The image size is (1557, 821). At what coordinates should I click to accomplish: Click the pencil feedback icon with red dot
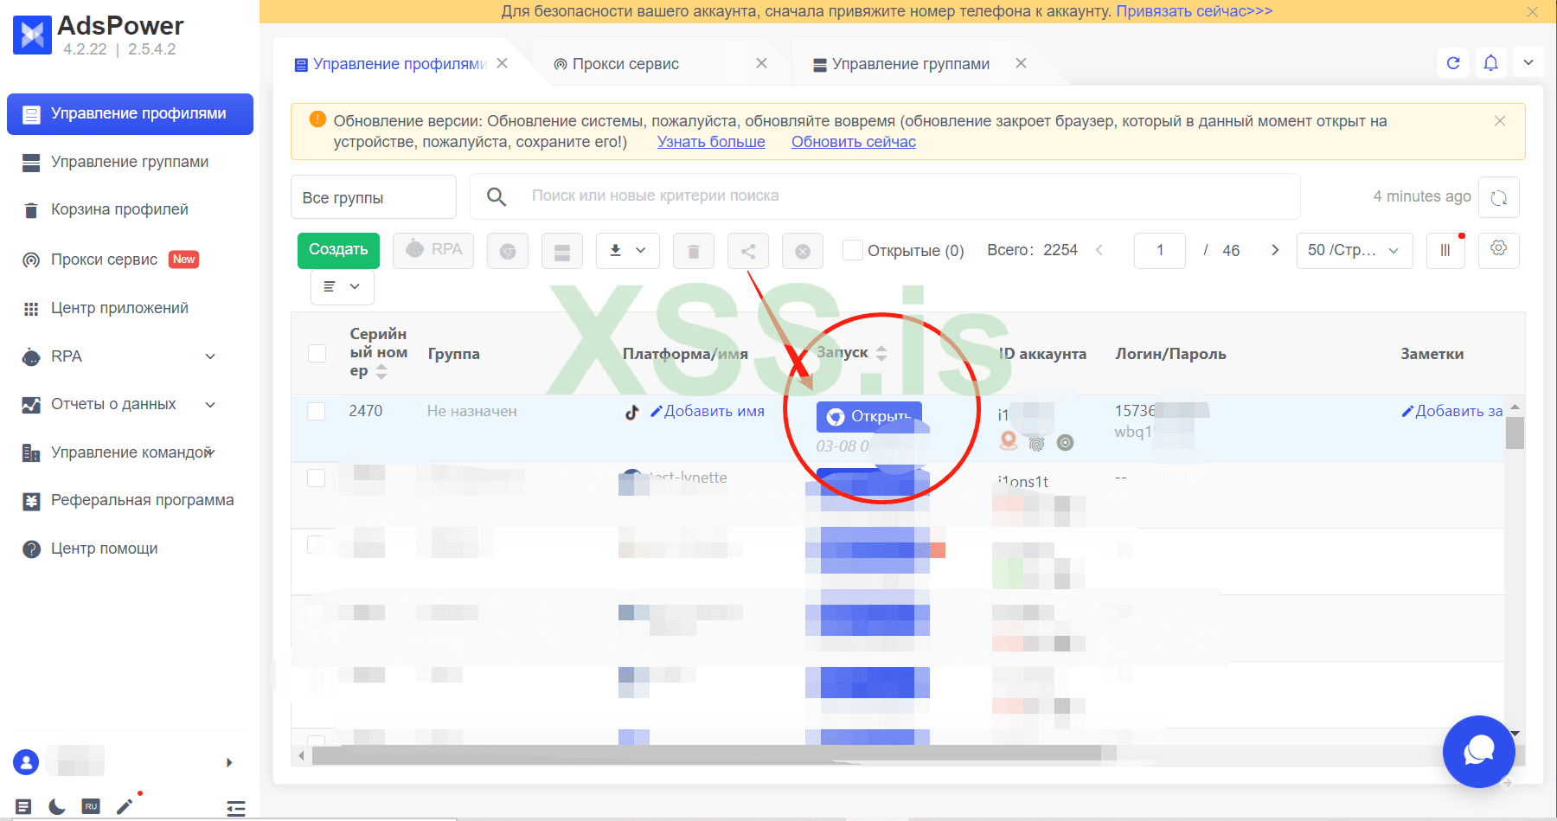pos(125,805)
